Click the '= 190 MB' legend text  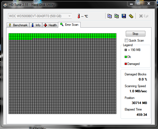[134, 50]
